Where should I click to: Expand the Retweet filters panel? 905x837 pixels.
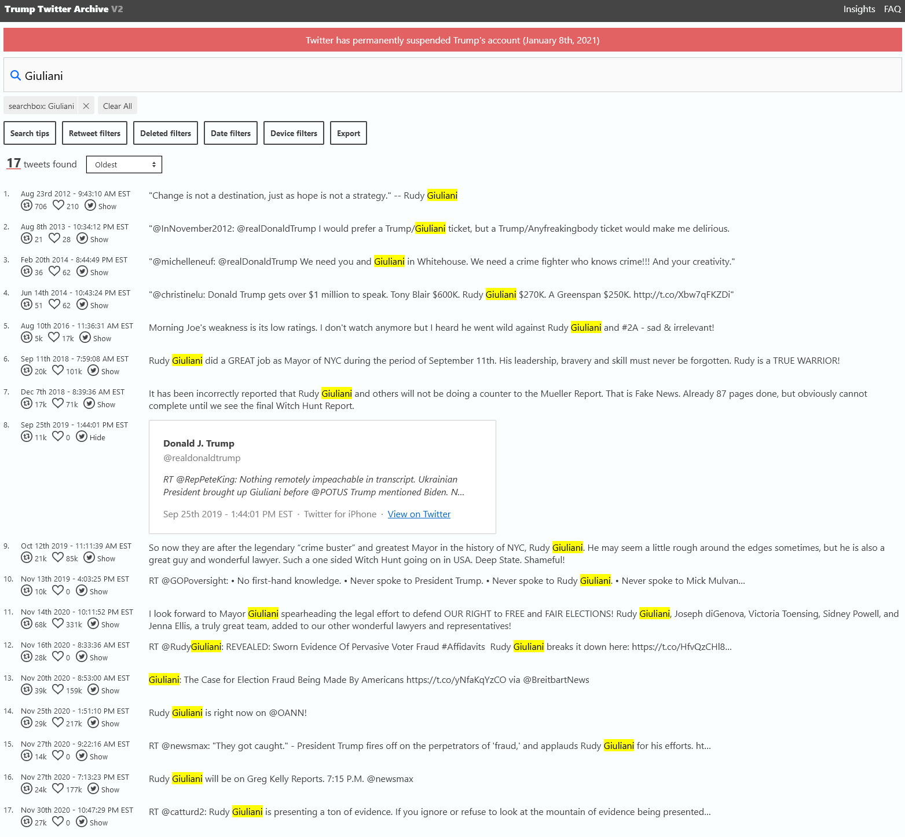pos(94,133)
